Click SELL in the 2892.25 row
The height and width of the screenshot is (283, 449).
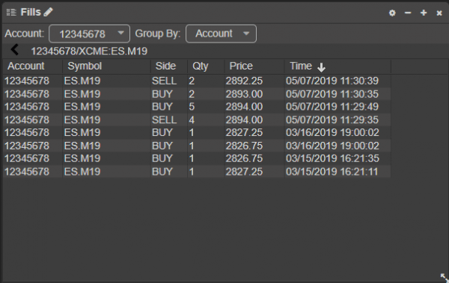(x=164, y=81)
